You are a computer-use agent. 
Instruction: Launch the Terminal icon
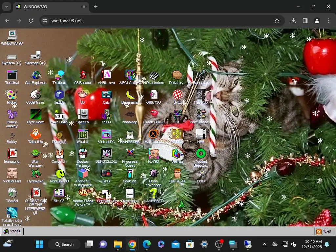coord(12,75)
